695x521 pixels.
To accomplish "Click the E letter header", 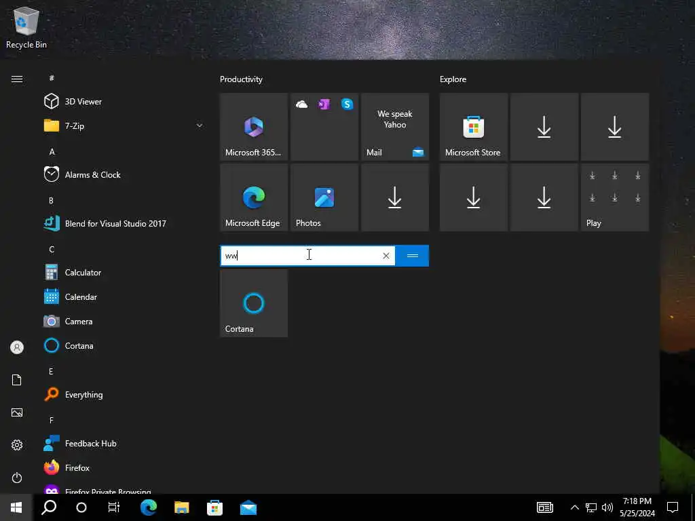I will pyautogui.click(x=51, y=371).
